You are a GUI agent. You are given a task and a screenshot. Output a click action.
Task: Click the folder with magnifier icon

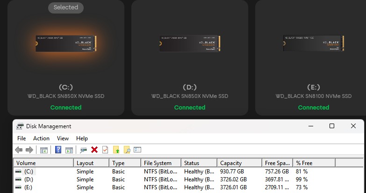pos(127,150)
